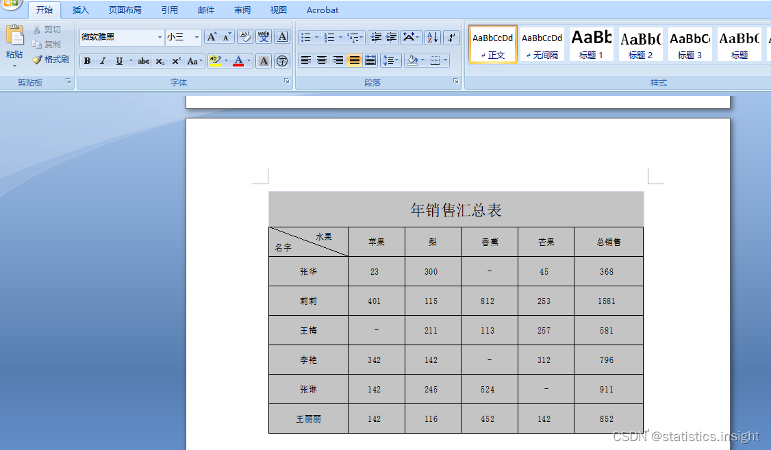This screenshot has height=450, width=771.
Task: Click the enclosed character 字 icon
Action: pyautogui.click(x=282, y=61)
